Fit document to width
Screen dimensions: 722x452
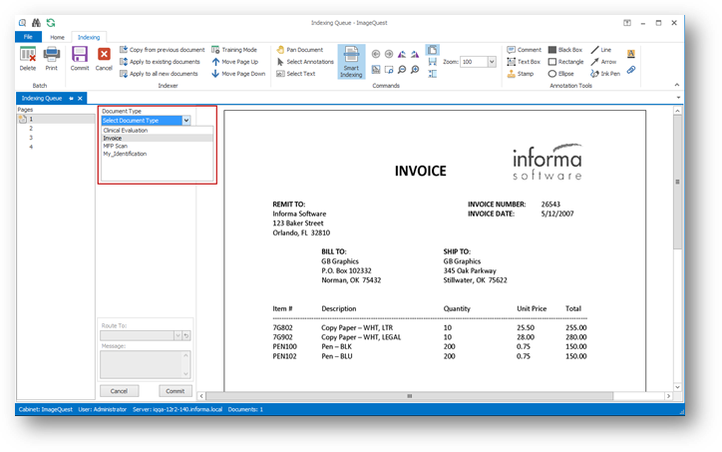click(433, 62)
